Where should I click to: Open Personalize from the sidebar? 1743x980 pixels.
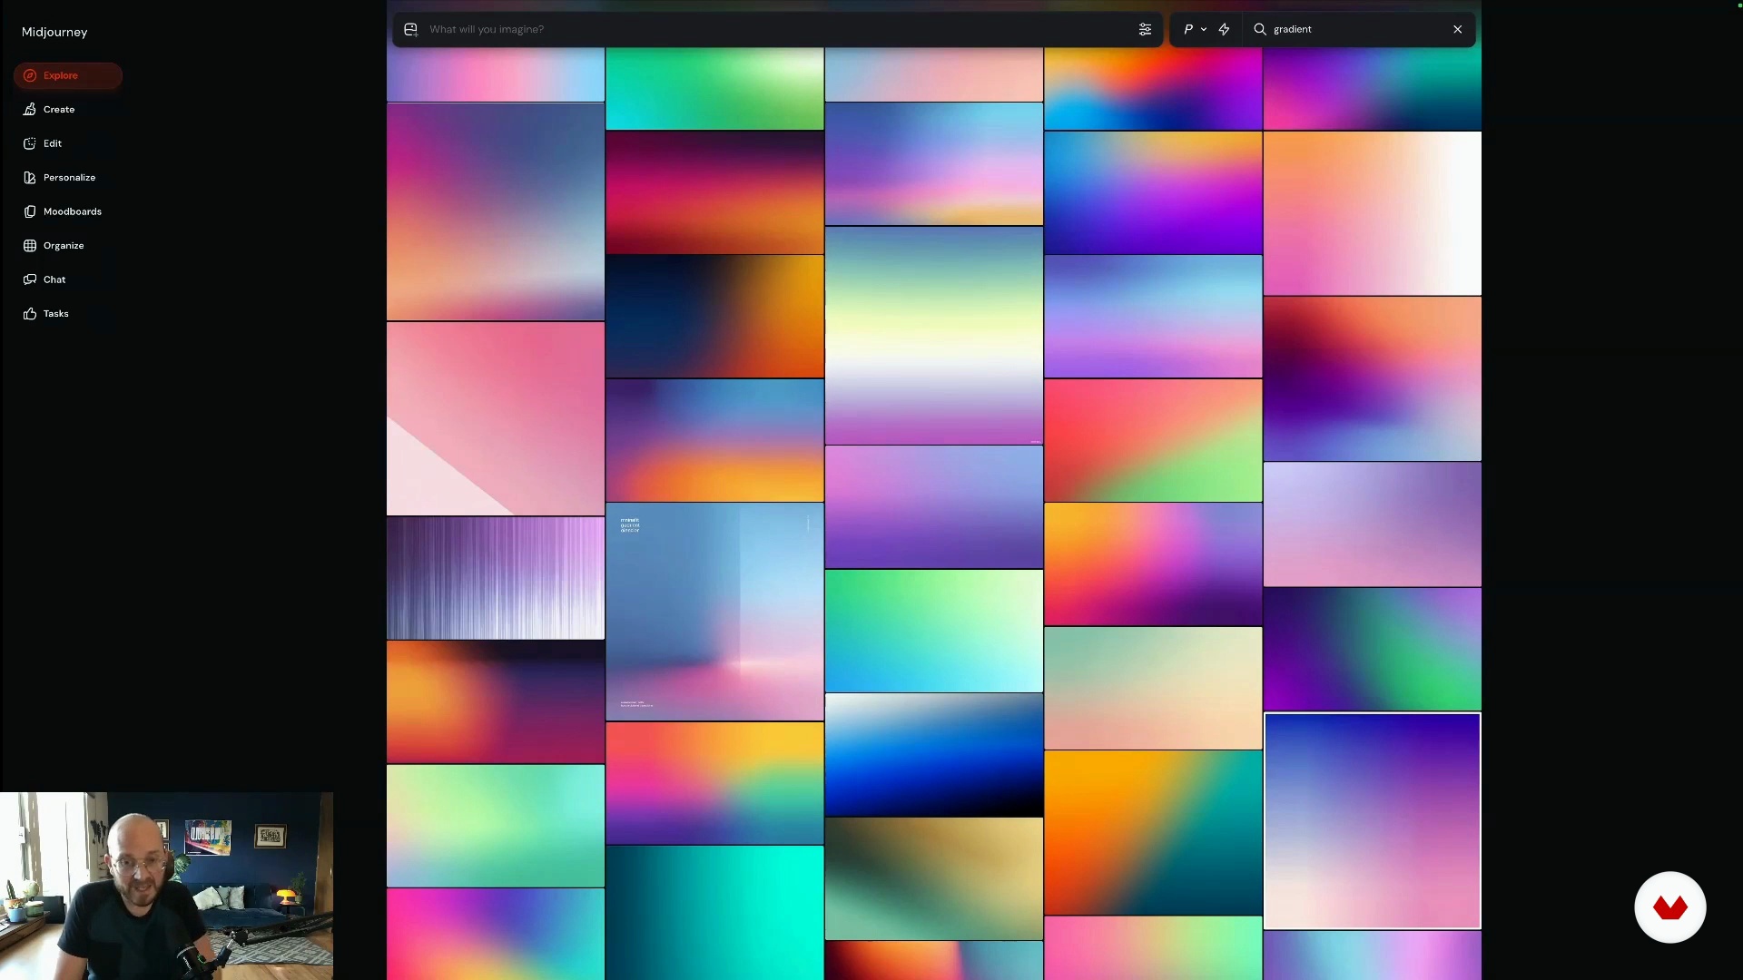[69, 177]
